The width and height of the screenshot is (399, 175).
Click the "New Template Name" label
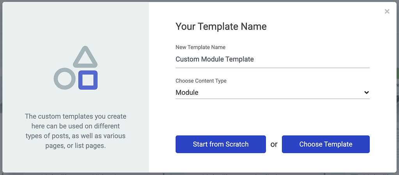pos(200,47)
